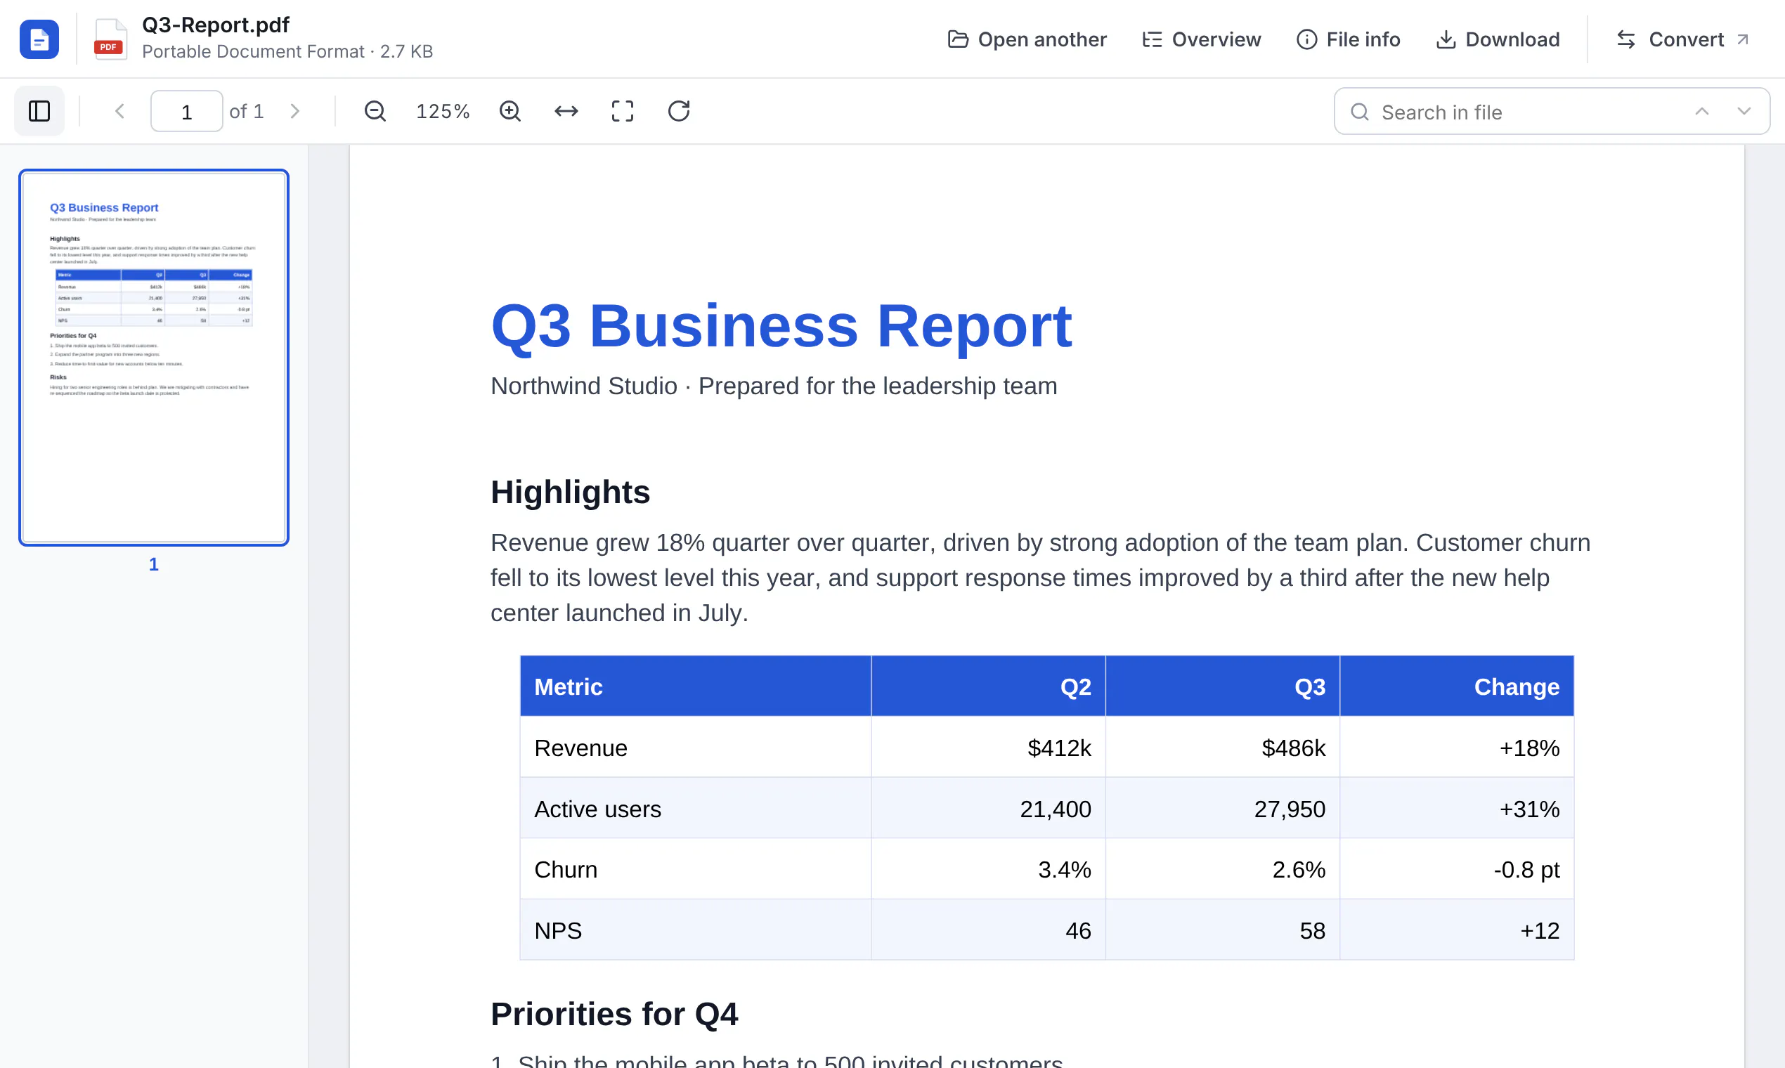
Task: Download the Q3-Report.pdf file
Action: [x=1498, y=39]
